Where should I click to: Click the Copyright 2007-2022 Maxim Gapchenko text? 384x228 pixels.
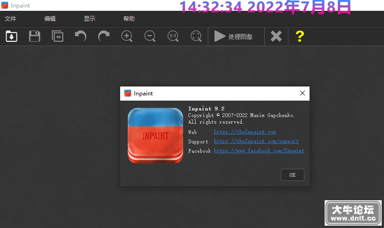click(241, 115)
